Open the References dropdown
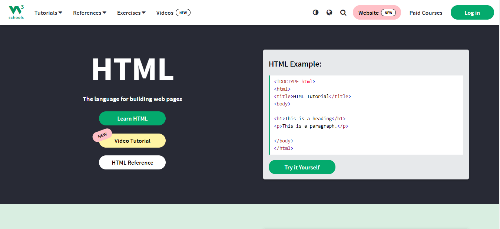500x229 pixels. coord(89,12)
